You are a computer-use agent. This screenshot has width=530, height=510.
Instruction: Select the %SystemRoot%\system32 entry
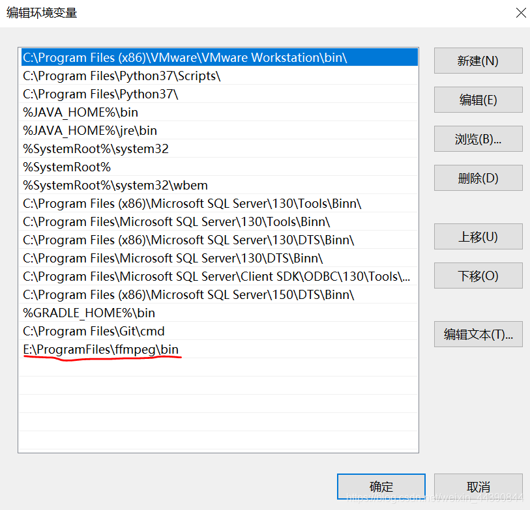[218, 149]
